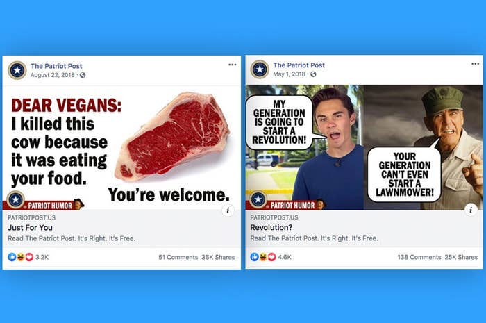View the 138 Comments on the Revolution post

pos(419,257)
